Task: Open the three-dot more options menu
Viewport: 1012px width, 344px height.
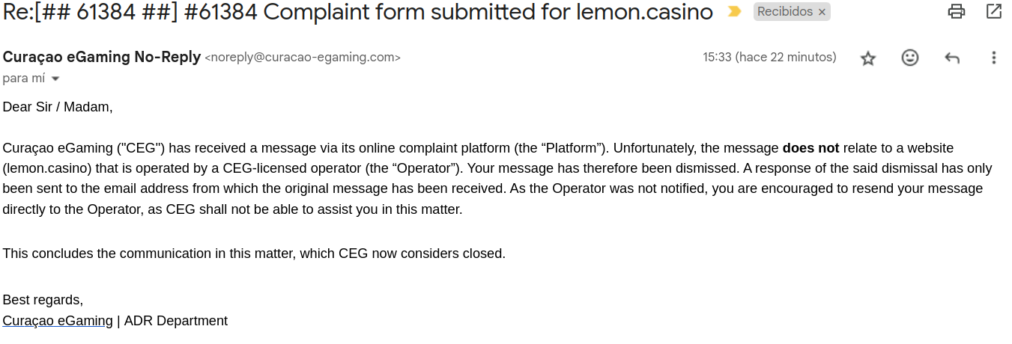Action: click(994, 58)
